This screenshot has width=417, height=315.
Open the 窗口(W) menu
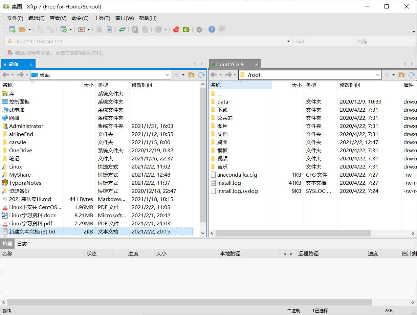tap(125, 18)
